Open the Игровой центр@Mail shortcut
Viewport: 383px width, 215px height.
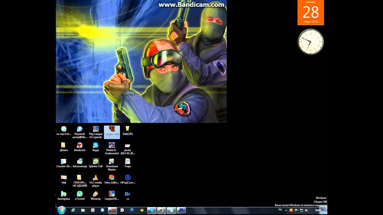80,132
